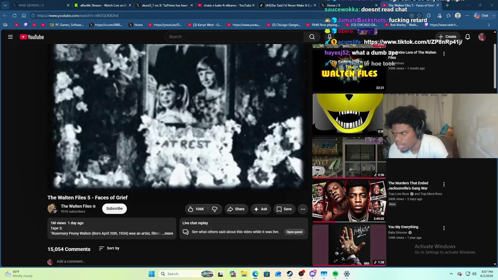498x280 pixels.
Task: Show more bookmarks with overflow chevron
Action: coord(489,25)
